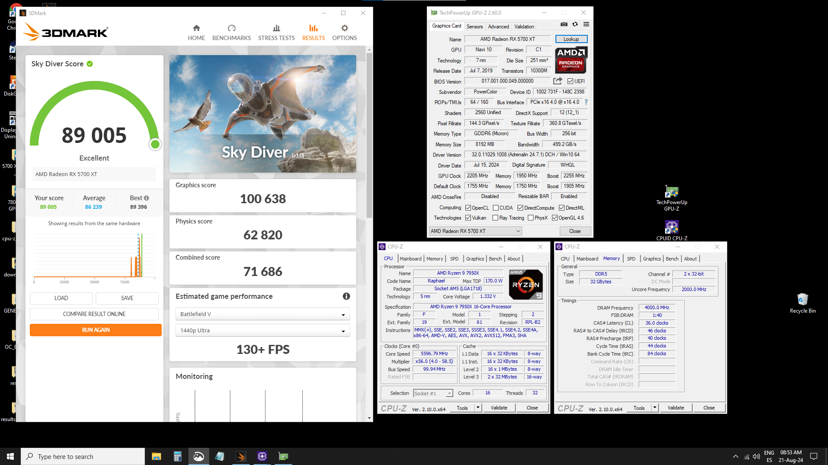Click the GPU-Z BIOS export share icon
This screenshot has height=465, width=828.
[x=558, y=81]
